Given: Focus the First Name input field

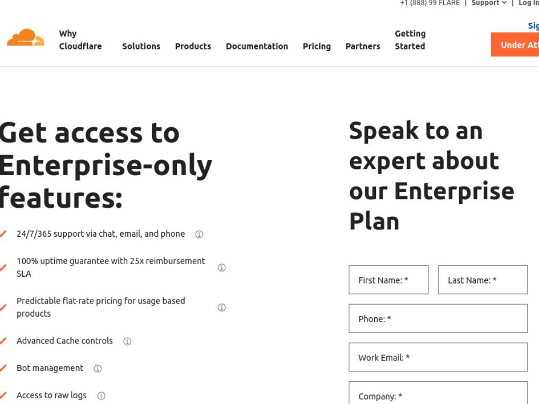Looking at the screenshot, I should (x=388, y=280).
